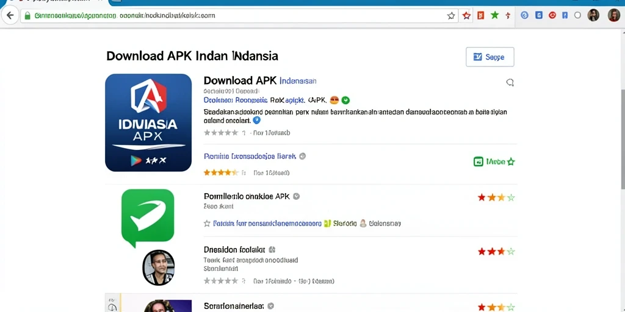This screenshot has width=625, height=312.
Task: Click the speech bubble icon beside Download APK
Action: [510, 82]
